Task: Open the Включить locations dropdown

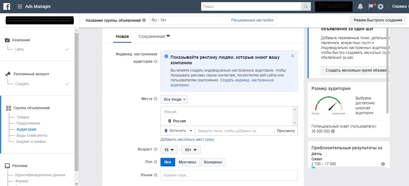Action: click(178, 130)
